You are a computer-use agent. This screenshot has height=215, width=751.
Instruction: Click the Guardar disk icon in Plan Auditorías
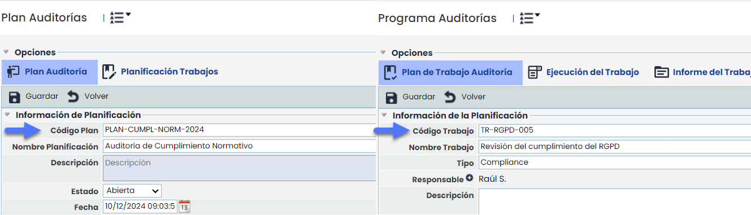[14, 96]
